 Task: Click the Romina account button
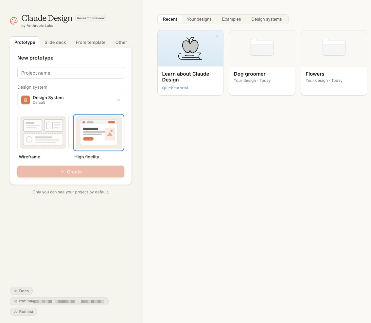24,312
